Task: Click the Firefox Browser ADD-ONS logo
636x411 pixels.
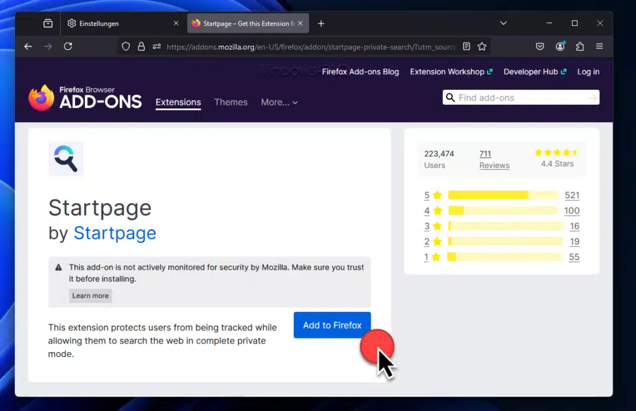Action: point(84,97)
